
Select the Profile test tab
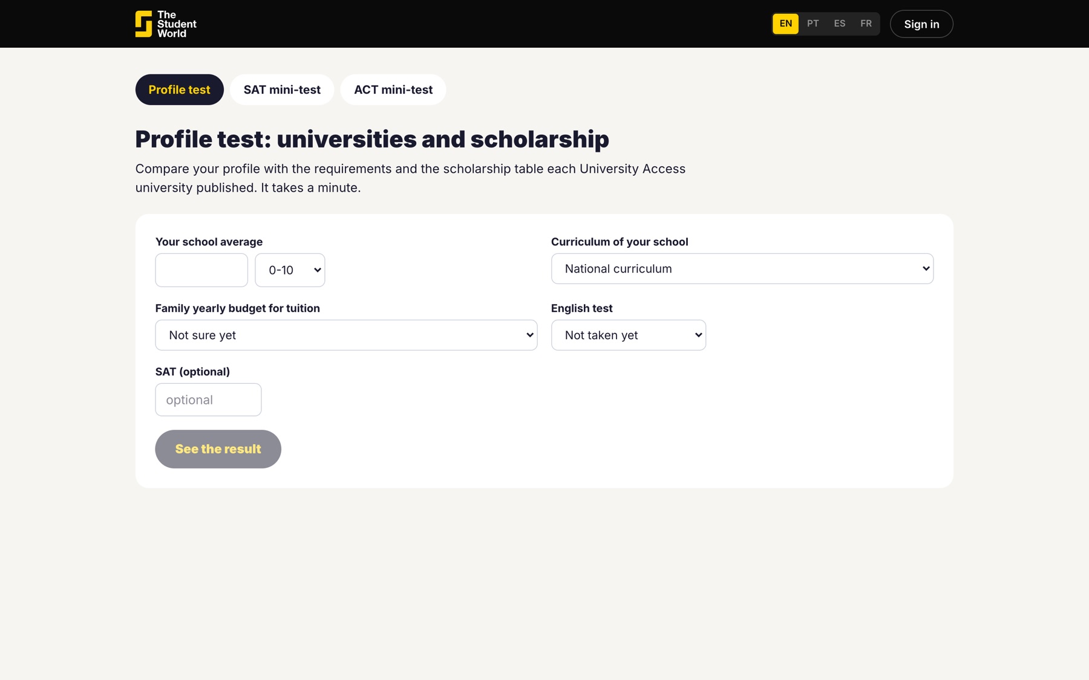[x=179, y=89]
